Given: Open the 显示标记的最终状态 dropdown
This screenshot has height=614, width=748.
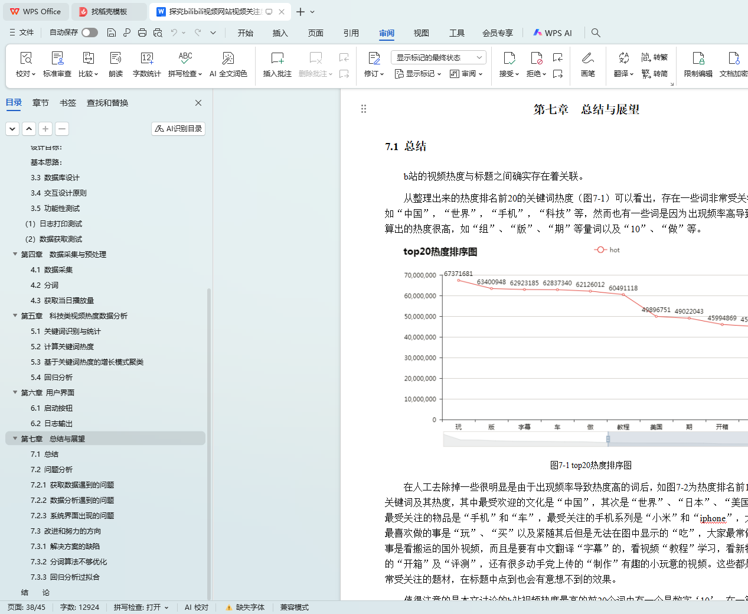Looking at the screenshot, I should pos(438,57).
